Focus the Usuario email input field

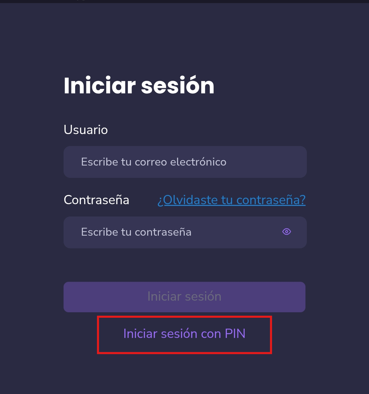click(x=185, y=162)
